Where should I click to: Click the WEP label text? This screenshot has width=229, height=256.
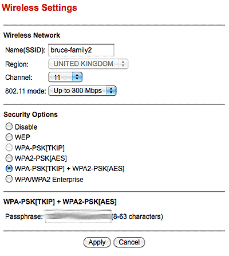tap(22, 137)
